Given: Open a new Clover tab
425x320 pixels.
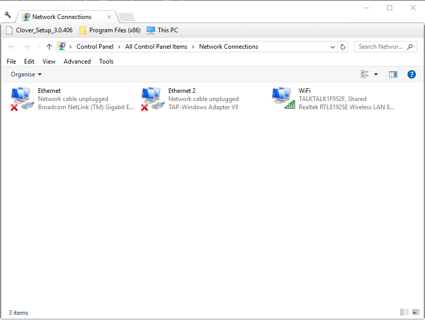Looking at the screenshot, I should coord(127,17).
